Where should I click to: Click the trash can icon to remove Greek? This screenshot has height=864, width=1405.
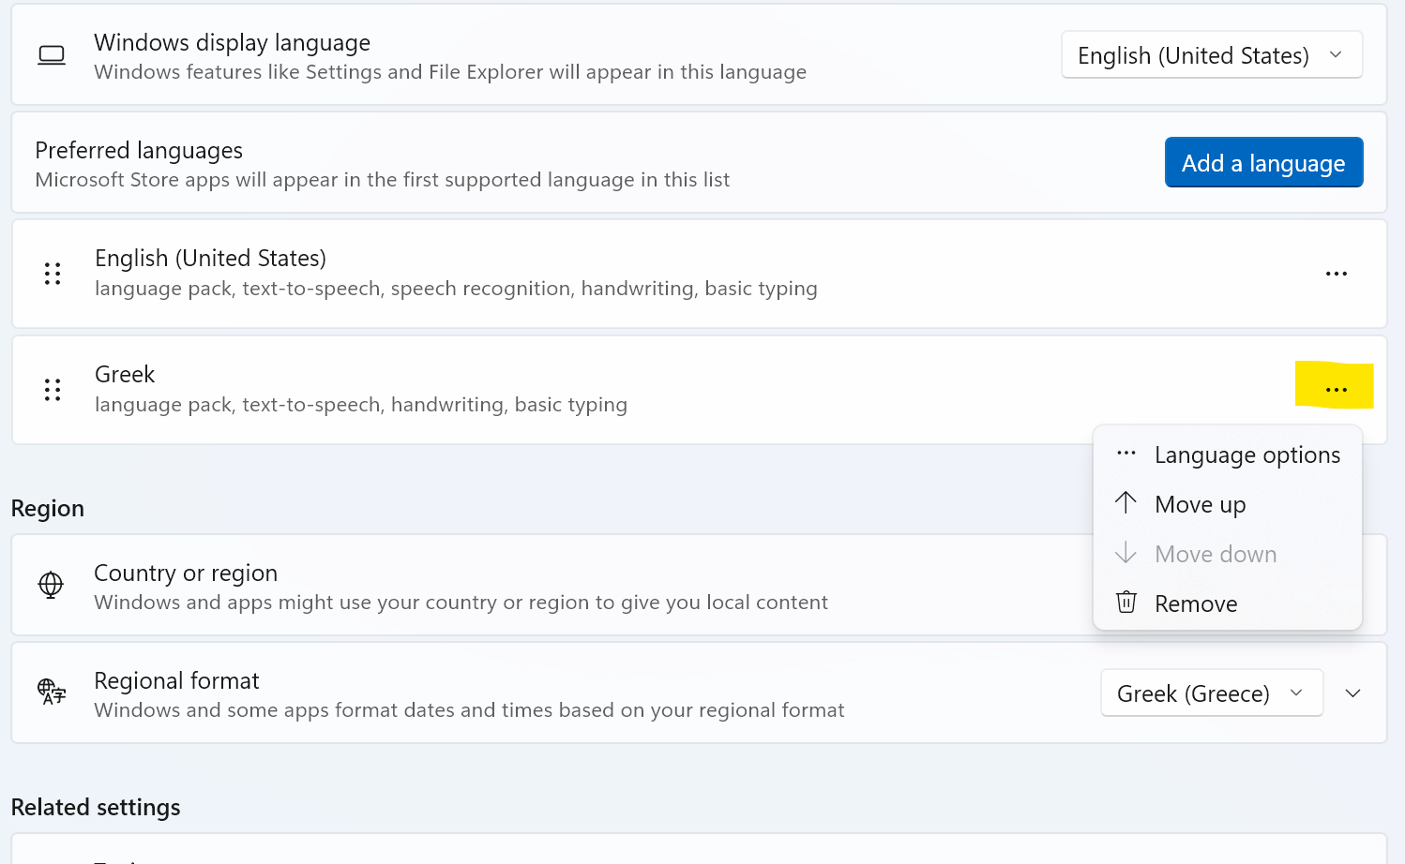click(1126, 603)
